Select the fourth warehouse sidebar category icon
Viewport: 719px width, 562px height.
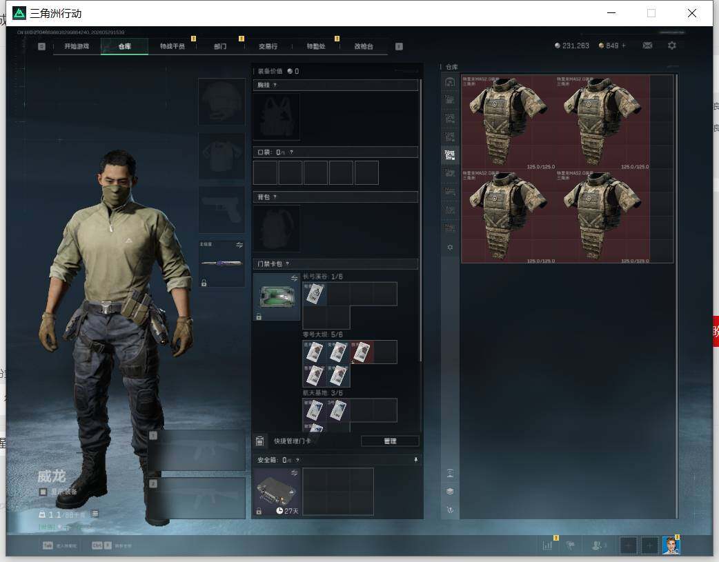pos(450,137)
